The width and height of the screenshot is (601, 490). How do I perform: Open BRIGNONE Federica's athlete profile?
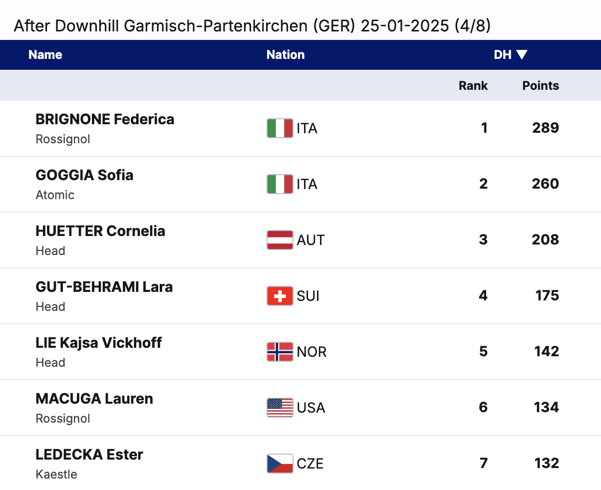(x=105, y=120)
